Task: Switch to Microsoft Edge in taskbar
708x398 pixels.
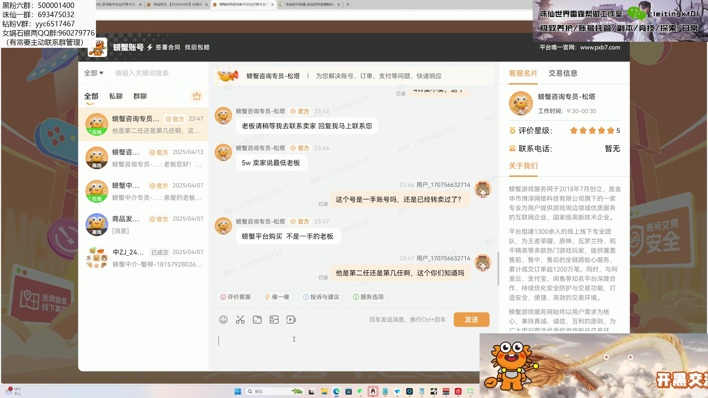Action: pyautogui.click(x=336, y=391)
